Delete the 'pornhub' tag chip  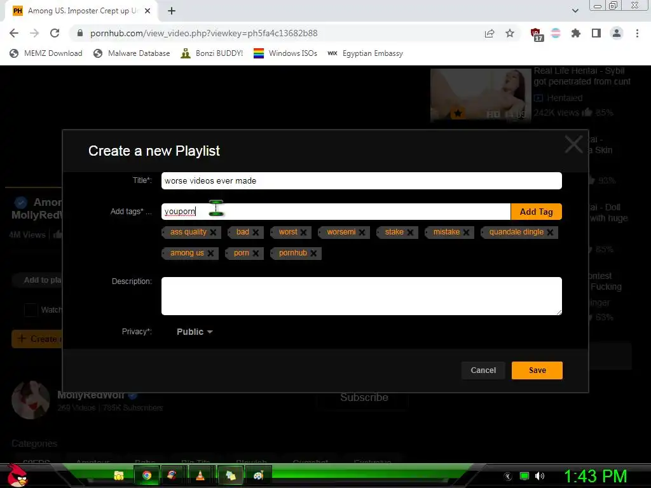[313, 253]
